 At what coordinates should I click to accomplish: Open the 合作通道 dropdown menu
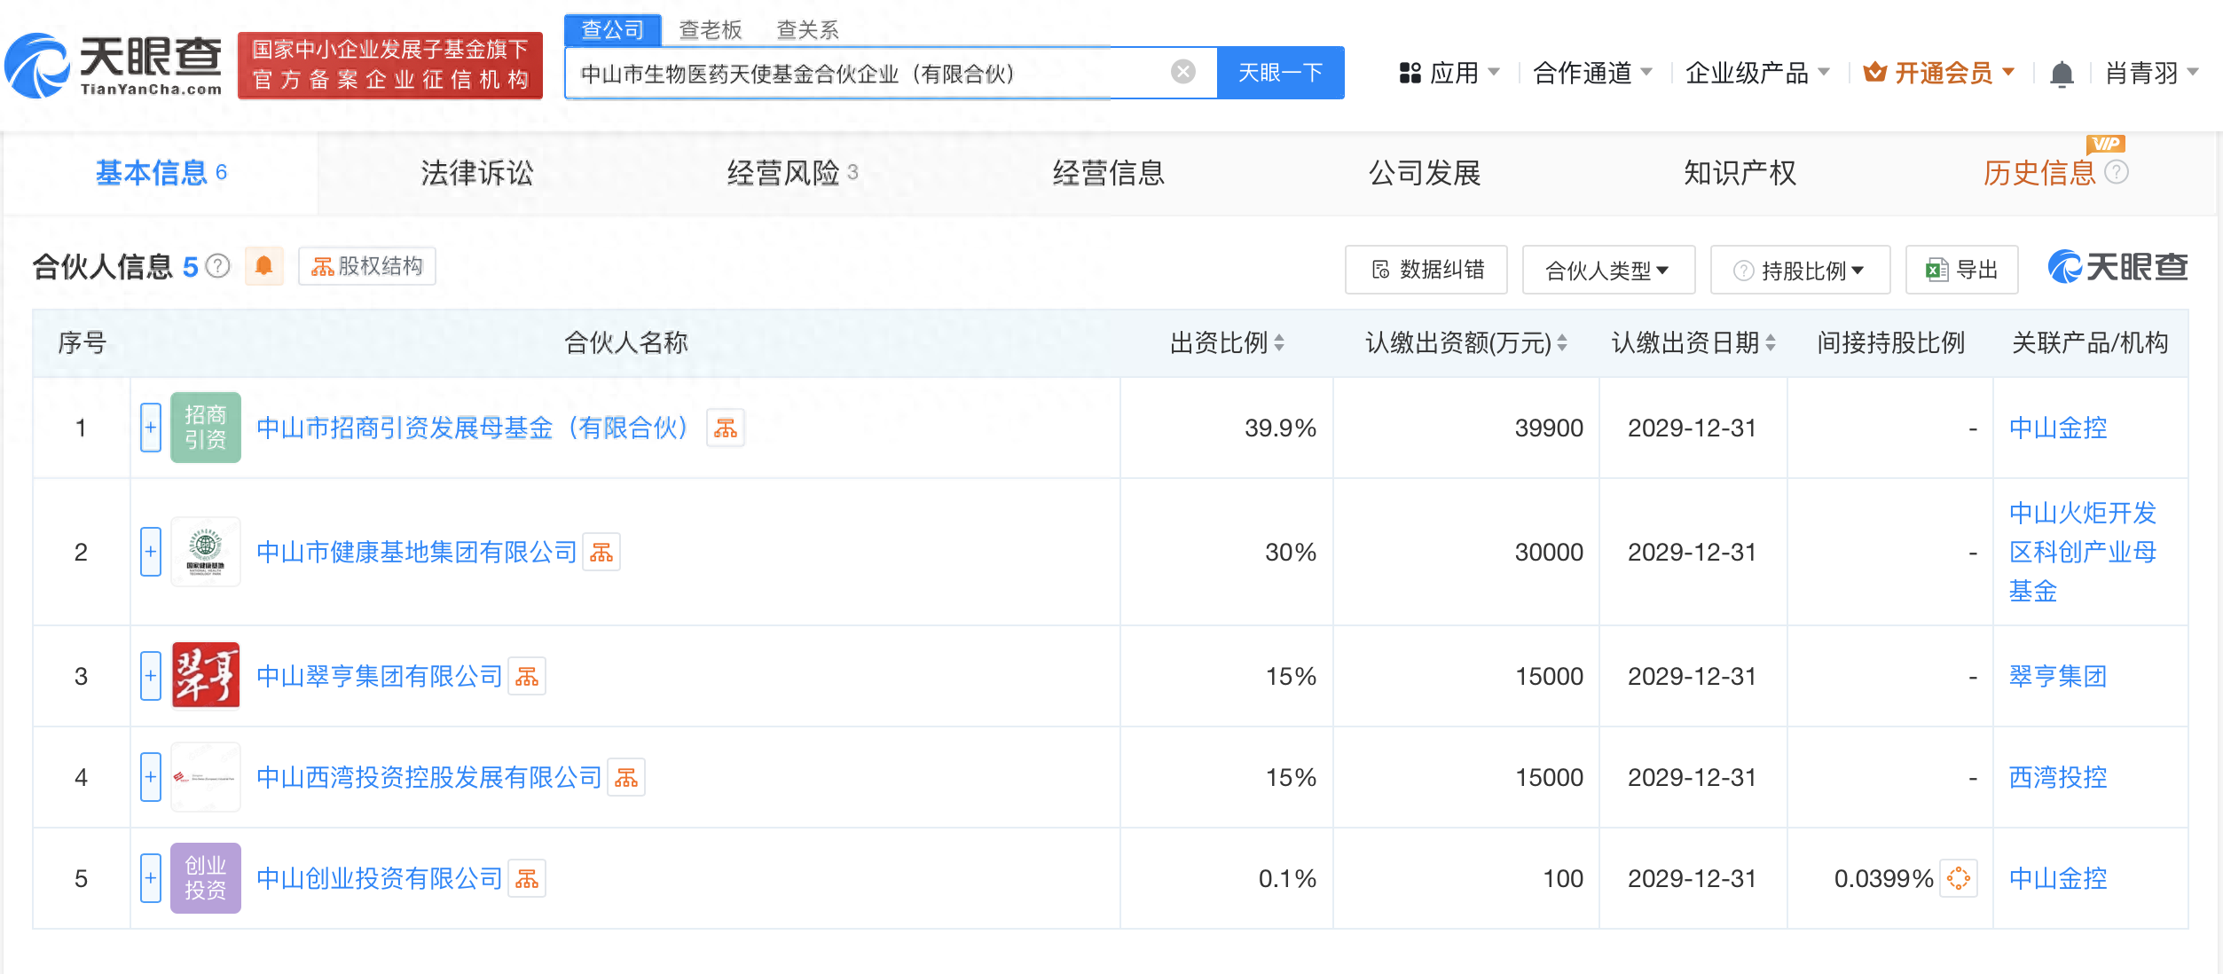click(x=1592, y=73)
